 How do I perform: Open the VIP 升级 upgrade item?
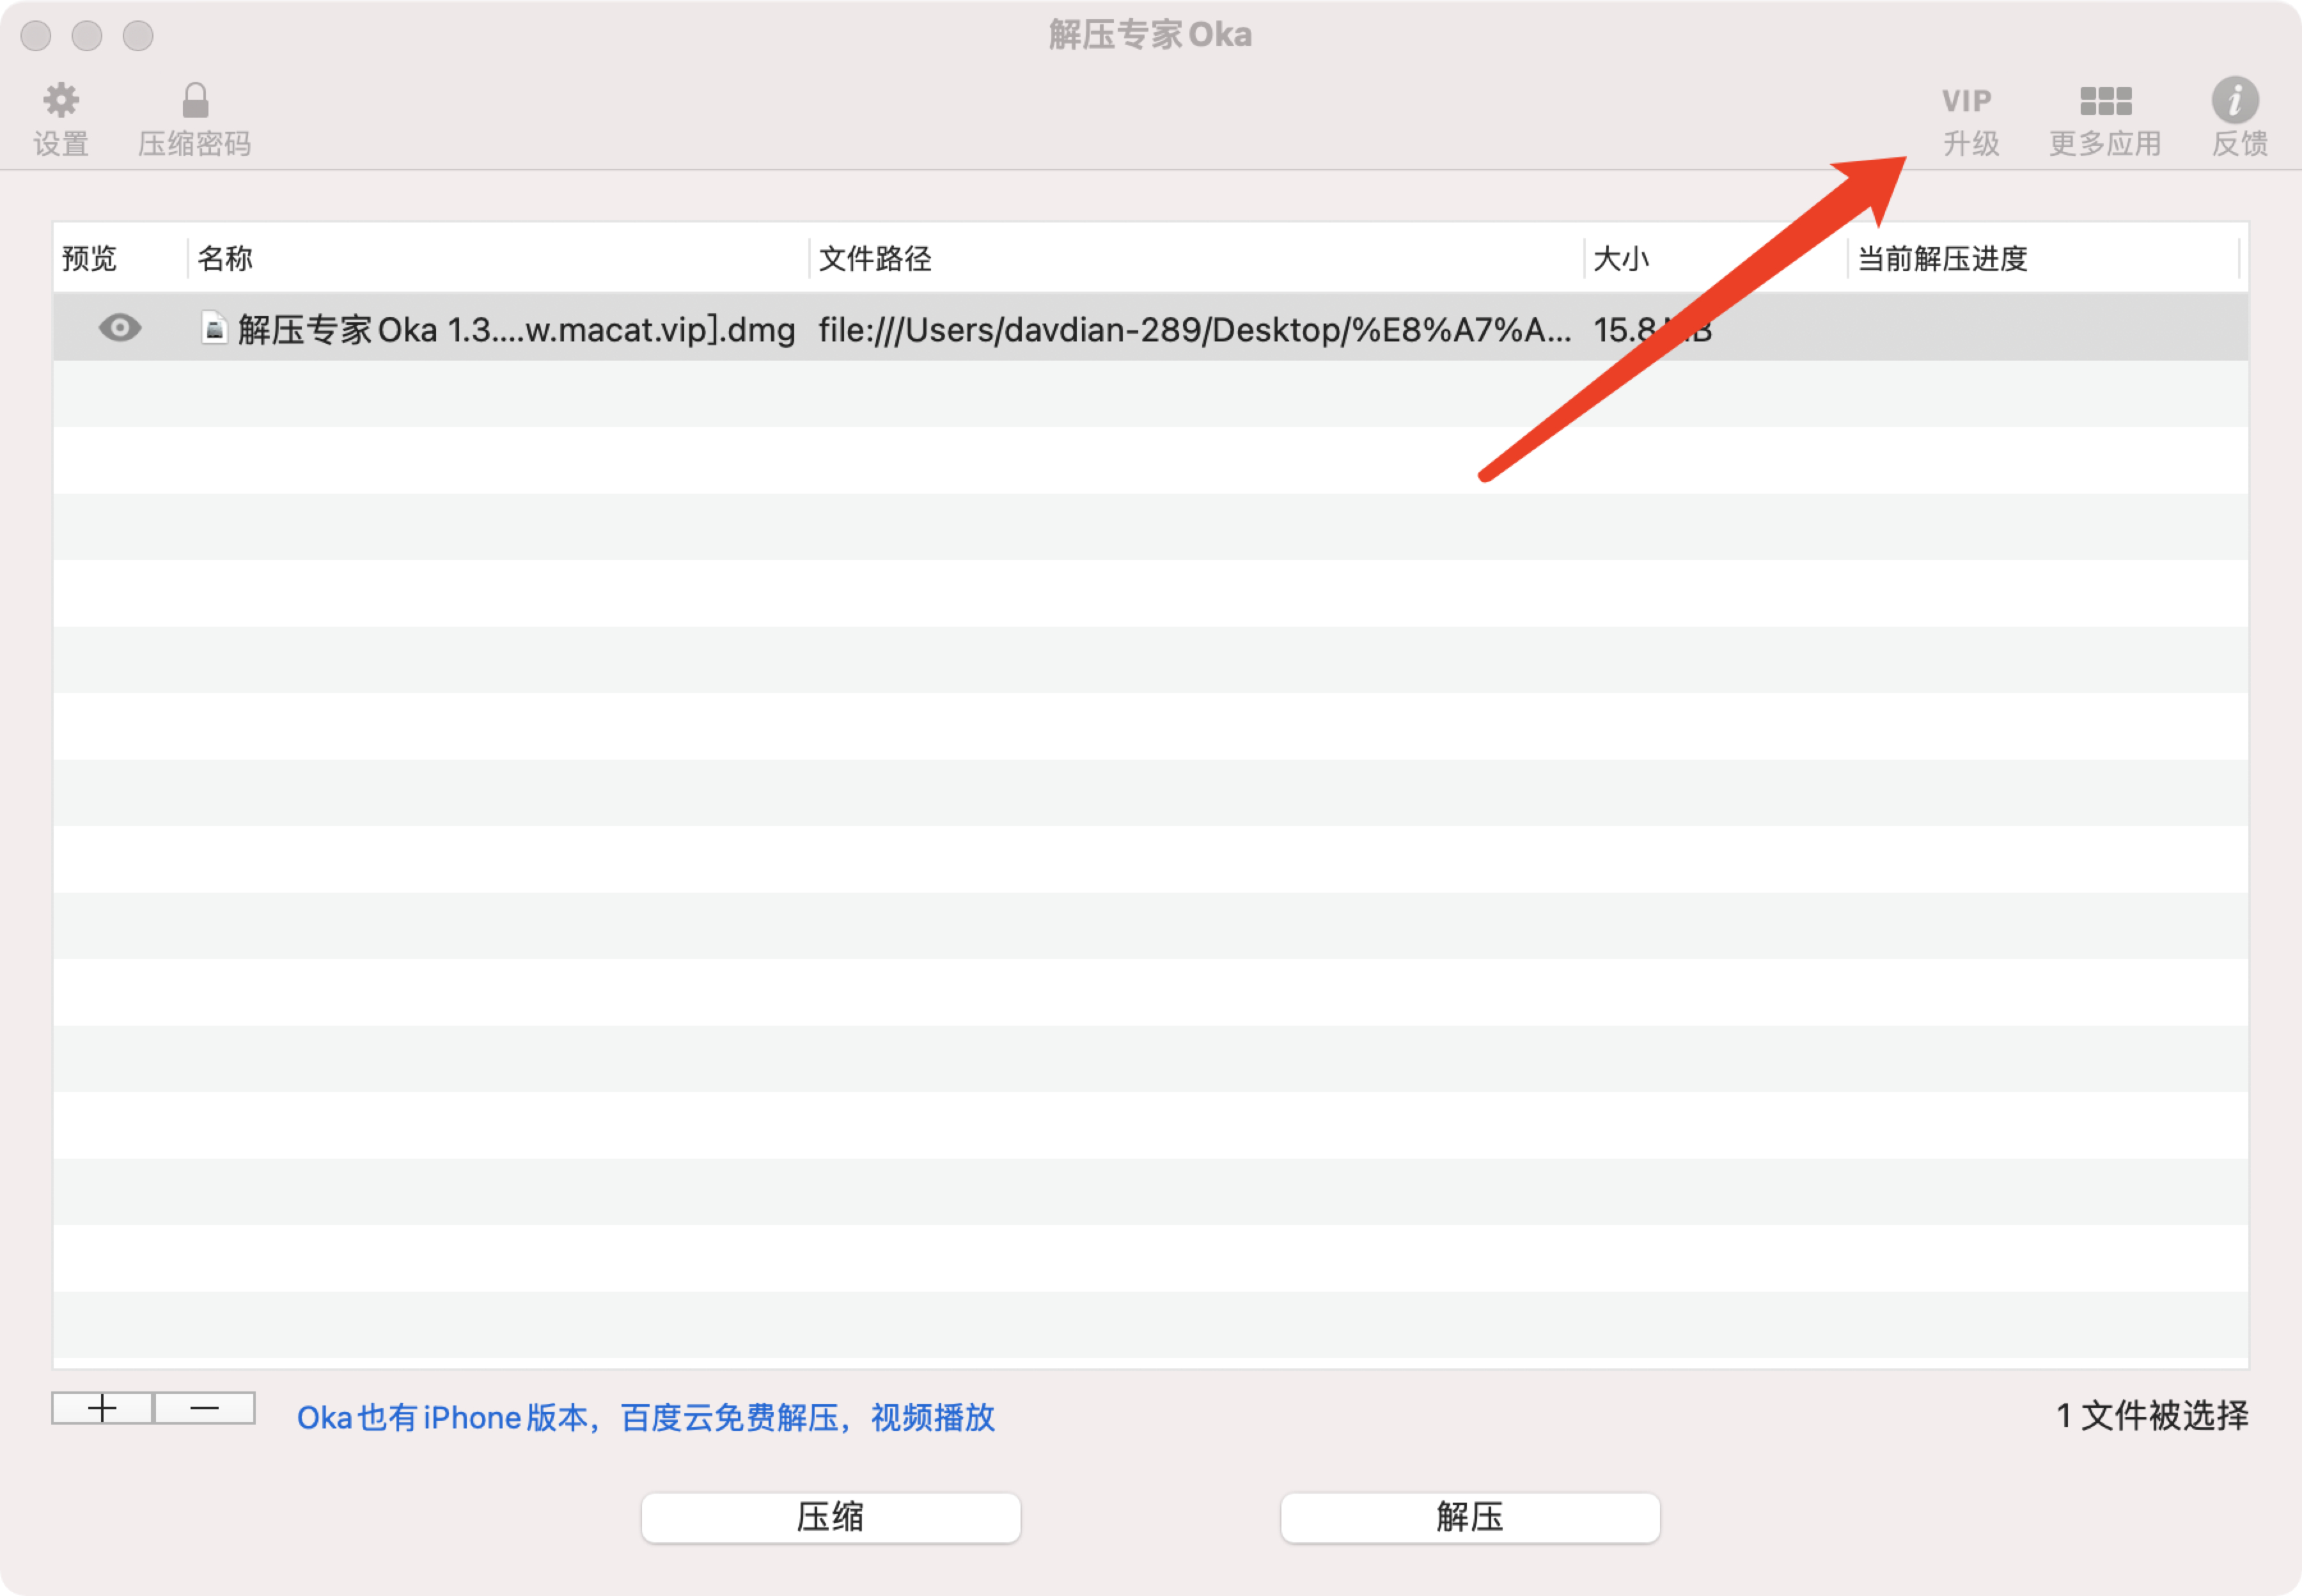coord(1969,121)
